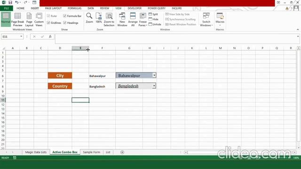This screenshot has width=301, height=169.
Task: Select cell containing Bahawalpur text
Action: (102, 76)
